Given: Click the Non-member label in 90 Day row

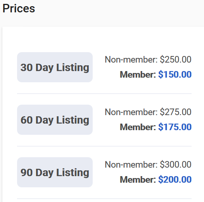Looking at the screenshot, I should tap(131, 165).
